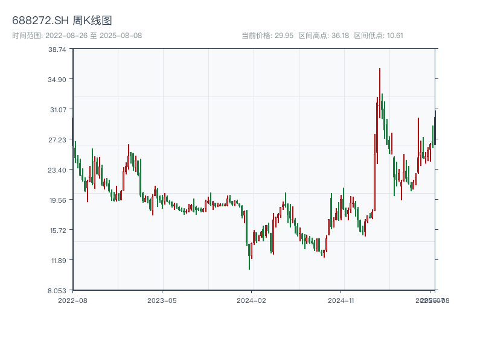Click the period low label 区间低点: 10.61
Viewport: 483px width, 362px height.
[x=379, y=36]
